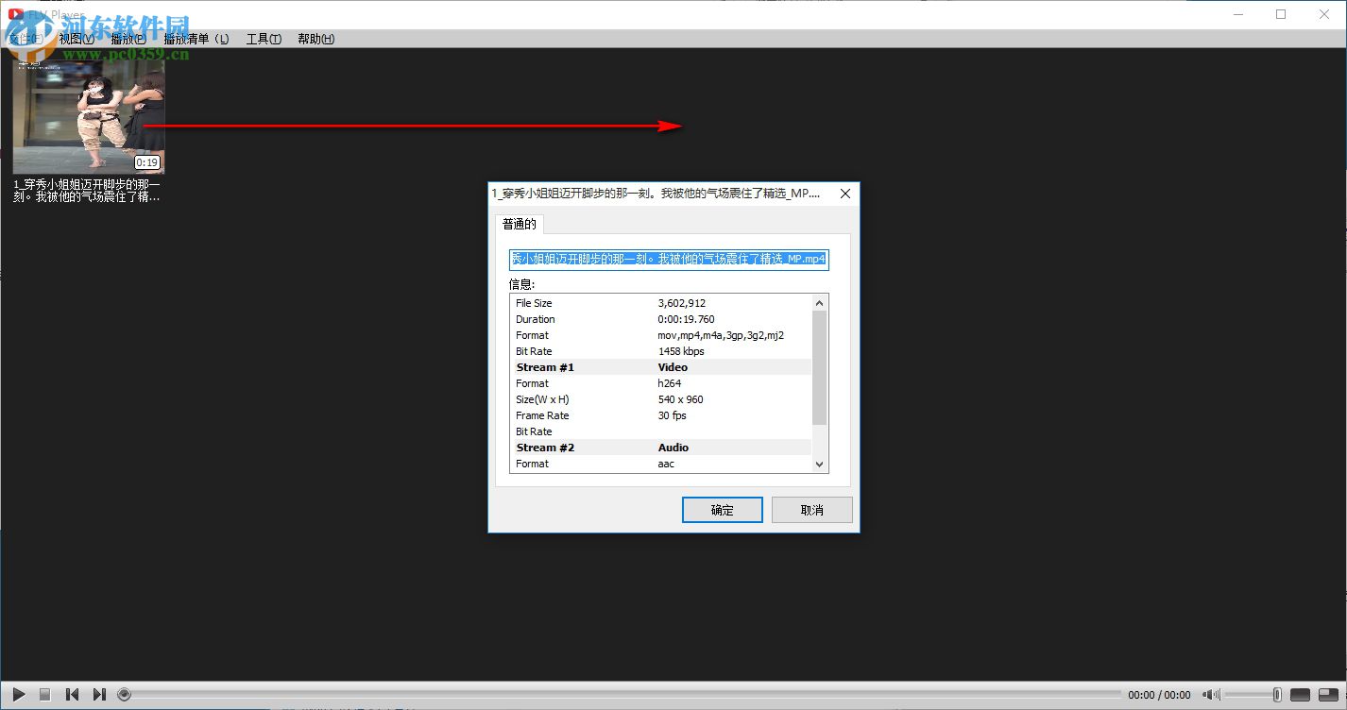Click the playlist panel toggle icon

pos(1329,694)
